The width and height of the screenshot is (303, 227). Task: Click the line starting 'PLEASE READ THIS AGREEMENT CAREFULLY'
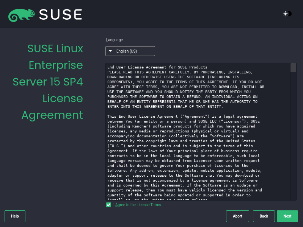pyautogui.click(x=180, y=72)
